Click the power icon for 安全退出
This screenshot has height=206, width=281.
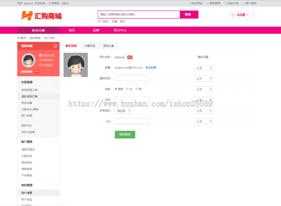[x=41, y=65]
